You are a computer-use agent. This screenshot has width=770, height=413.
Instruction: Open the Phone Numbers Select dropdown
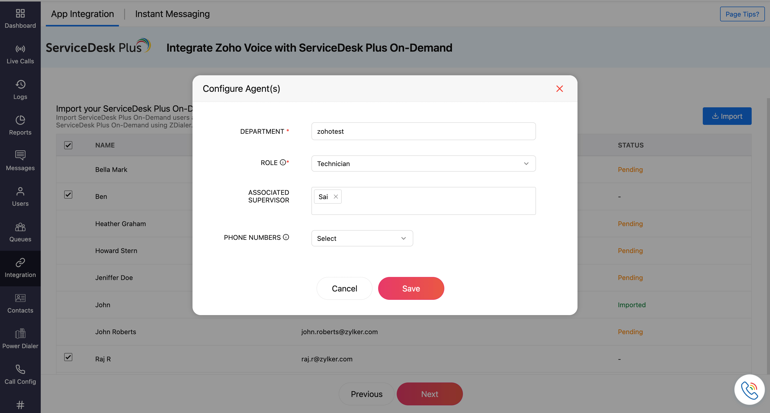tap(362, 238)
